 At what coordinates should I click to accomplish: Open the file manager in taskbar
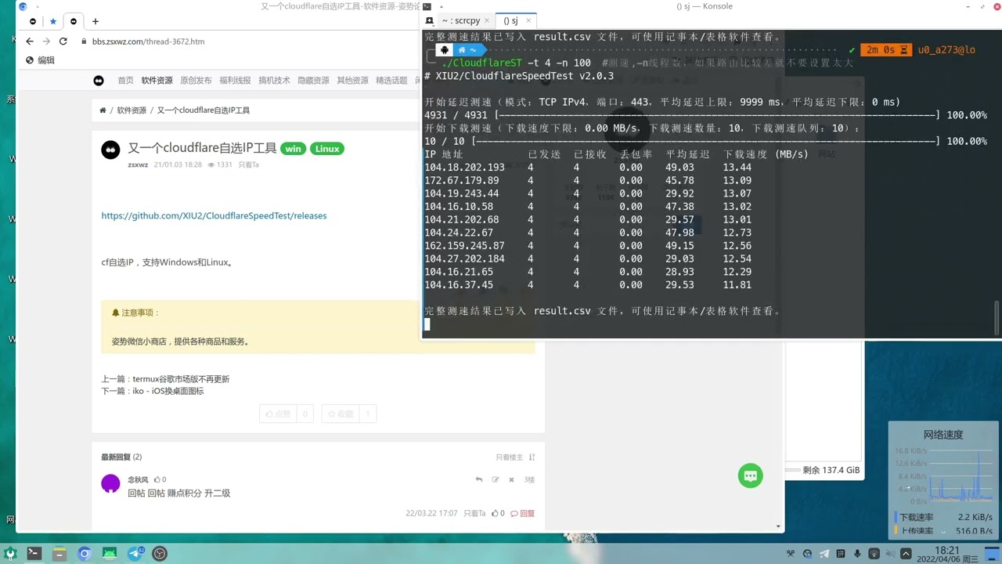[59, 553]
